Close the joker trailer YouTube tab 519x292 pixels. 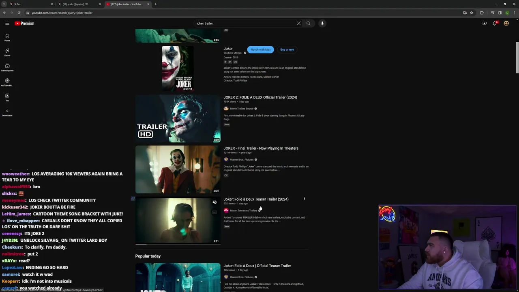coord(148,4)
